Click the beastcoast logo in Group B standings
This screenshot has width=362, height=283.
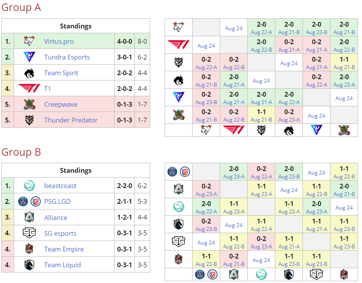tap(29, 186)
